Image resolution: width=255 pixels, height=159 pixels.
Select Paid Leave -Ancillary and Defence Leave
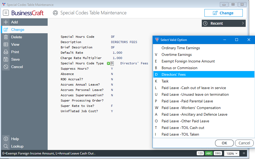[204, 115]
